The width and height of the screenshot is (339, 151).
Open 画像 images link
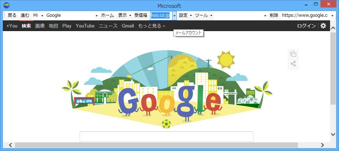click(40, 26)
